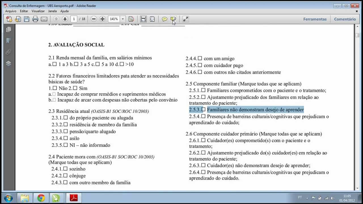
Task: Open the Ajuda menu
Action: coord(64,11)
